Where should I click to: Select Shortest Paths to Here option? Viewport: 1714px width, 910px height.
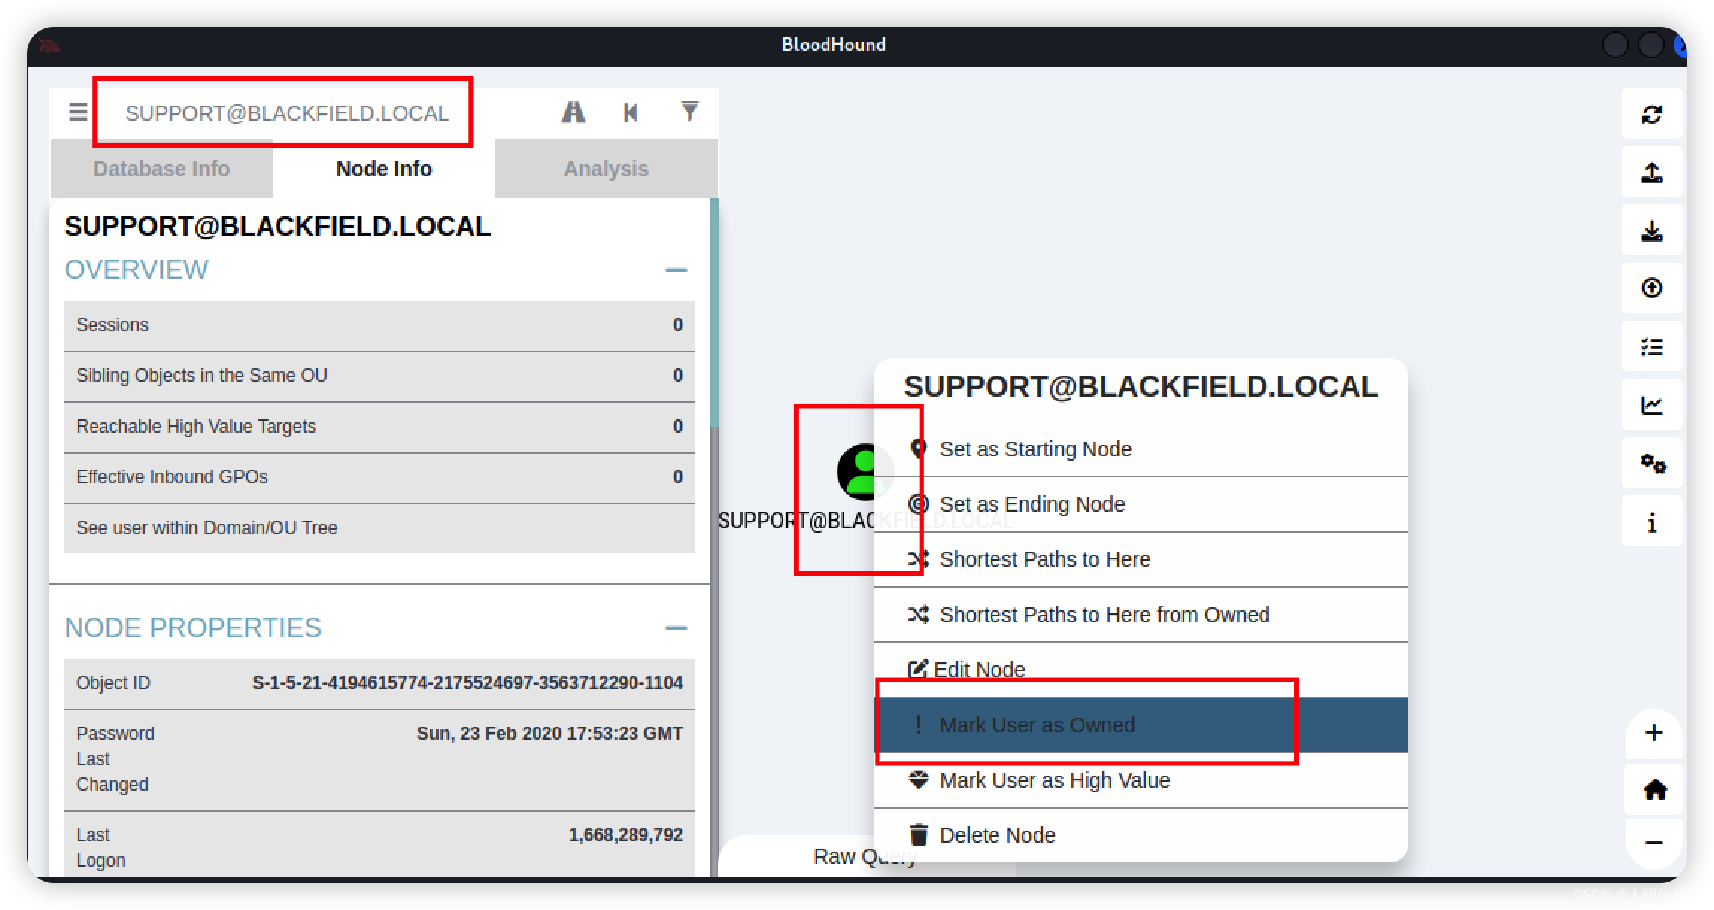pos(1044,560)
